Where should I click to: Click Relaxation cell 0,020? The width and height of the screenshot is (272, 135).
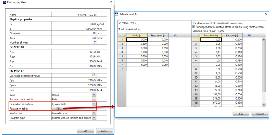158,52
